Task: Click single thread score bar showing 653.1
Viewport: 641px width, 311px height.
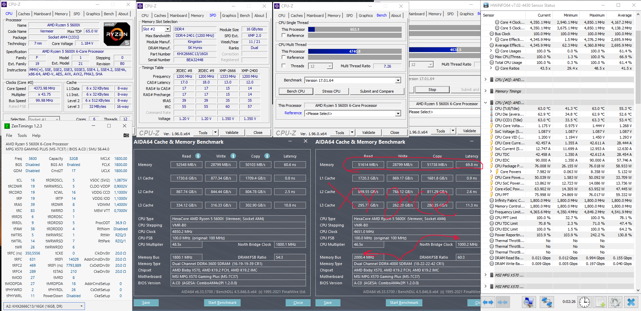Action: (355, 29)
